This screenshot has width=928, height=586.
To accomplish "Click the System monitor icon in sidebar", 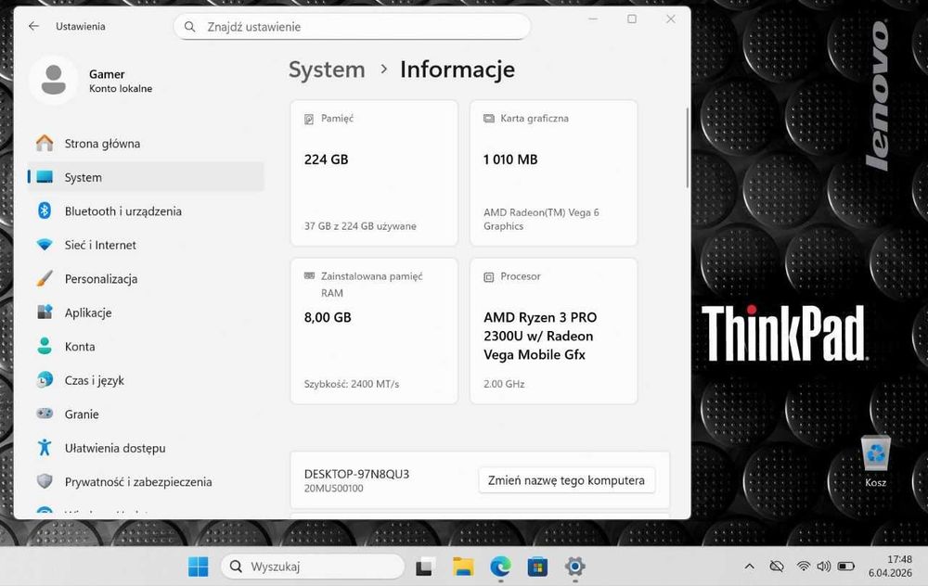I will [45, 177].
